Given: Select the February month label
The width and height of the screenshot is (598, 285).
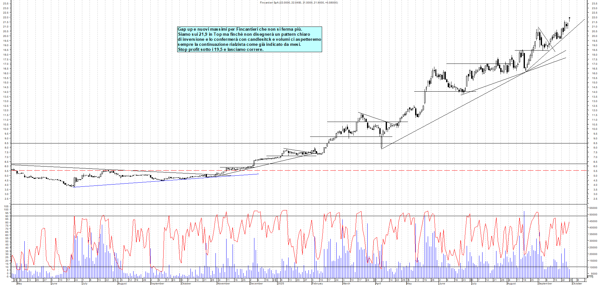Looking at the screenshot, I should pos(317,283).
